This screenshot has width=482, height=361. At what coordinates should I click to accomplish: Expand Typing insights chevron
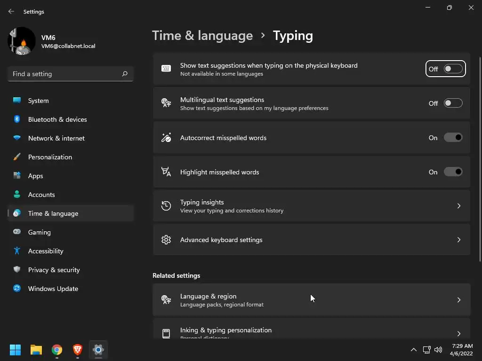459,206
